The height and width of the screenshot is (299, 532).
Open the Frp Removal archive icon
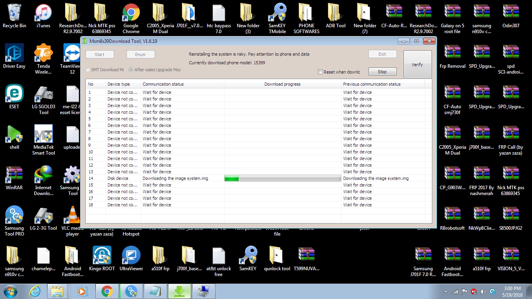453,56
